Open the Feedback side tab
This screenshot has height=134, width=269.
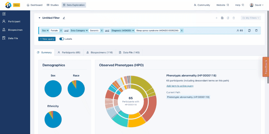pyautogui.click(x=266, y=67)
